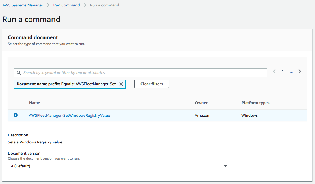
Task: Click the Platform types column header
Action: [255, 103]
